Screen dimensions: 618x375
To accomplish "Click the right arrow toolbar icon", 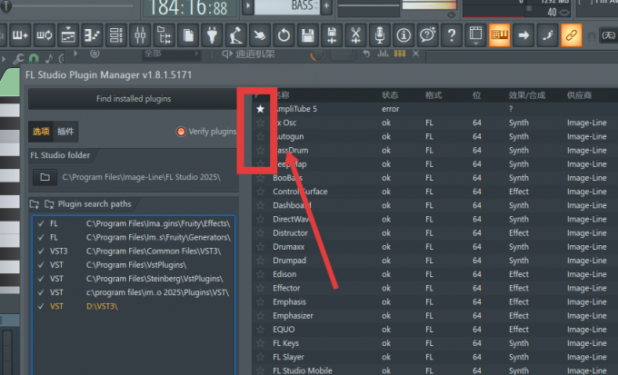I will tap(523, 35).
